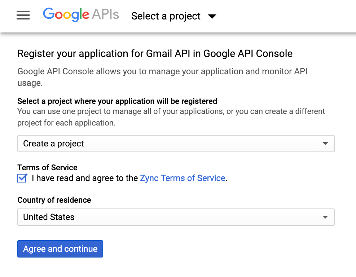The image size is (356, 277).
Task: Open the Zync Terms of Service link
Action: (183, 178)
